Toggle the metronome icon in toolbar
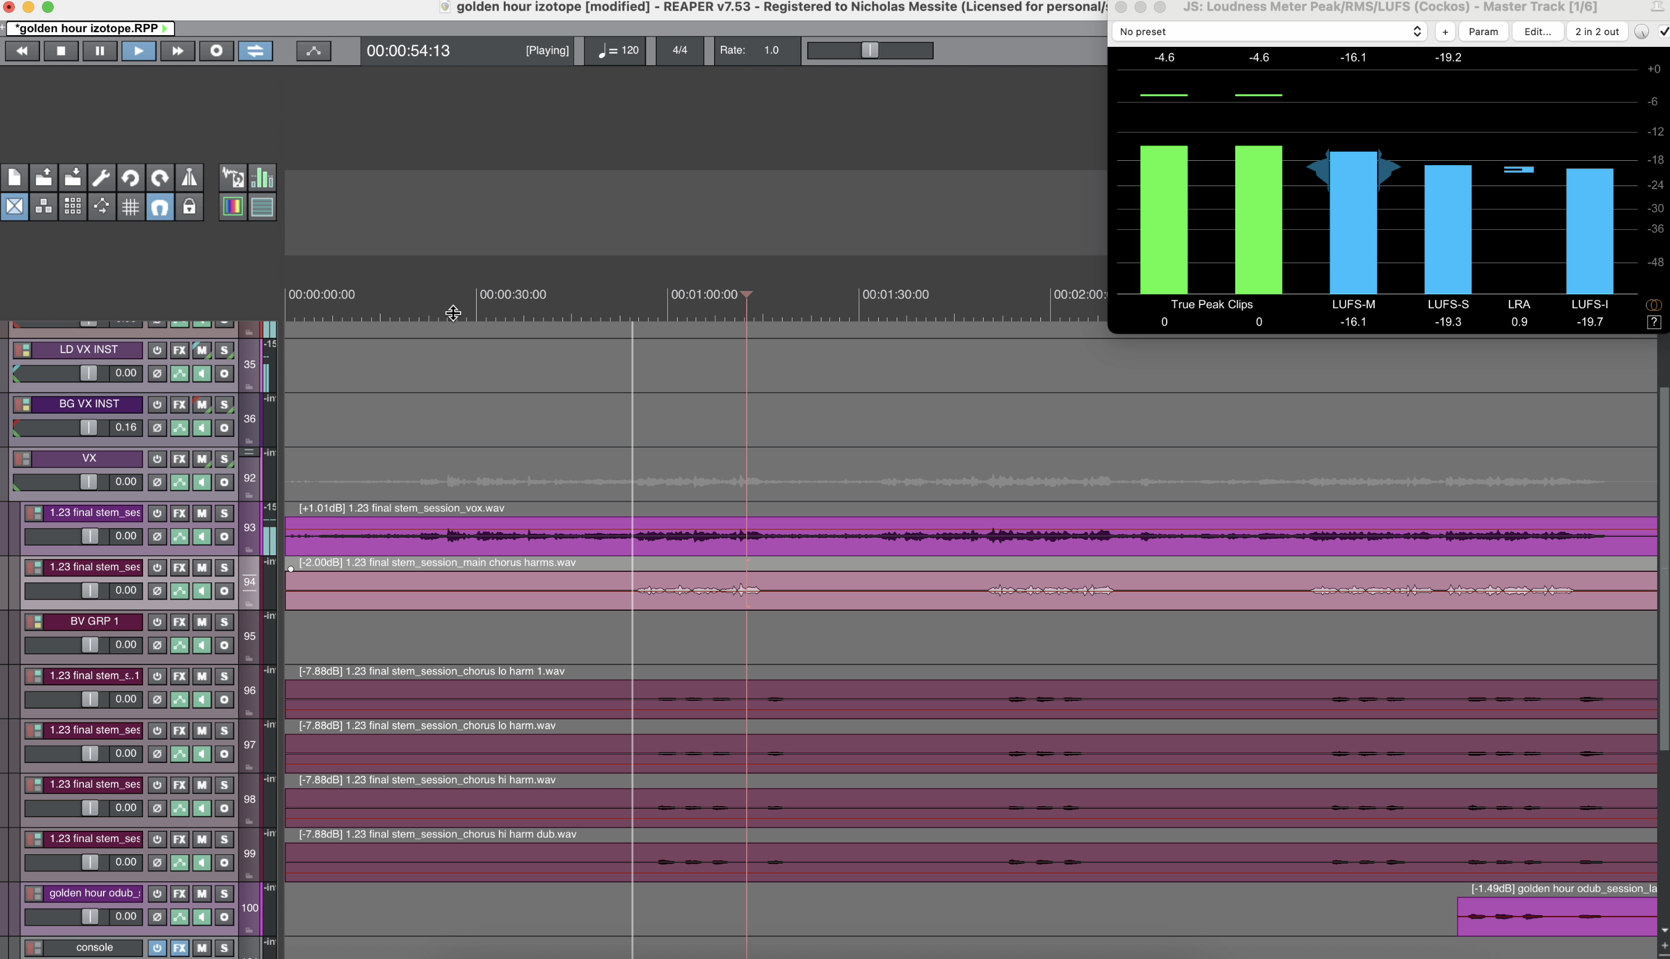Viewport: 1670px width, 959px height. click(189, 178)
